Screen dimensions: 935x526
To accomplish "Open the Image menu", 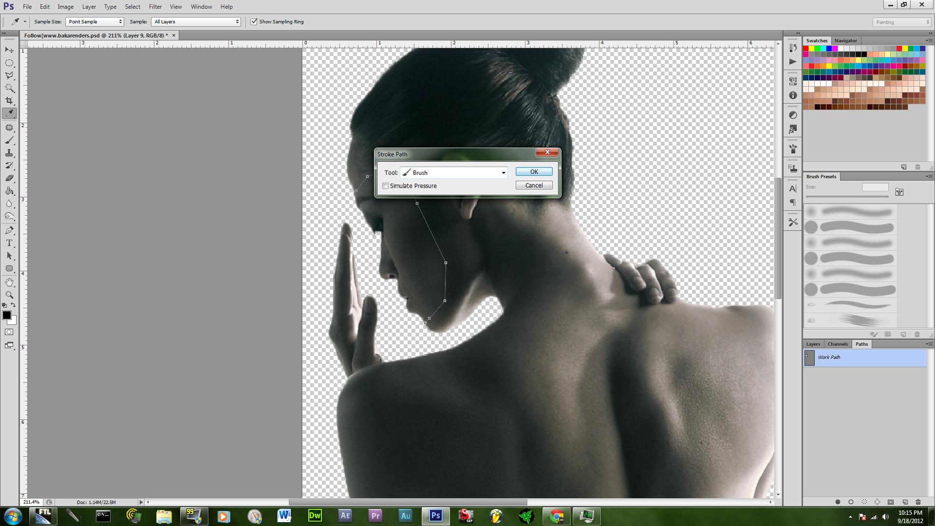I will (66, 7).
